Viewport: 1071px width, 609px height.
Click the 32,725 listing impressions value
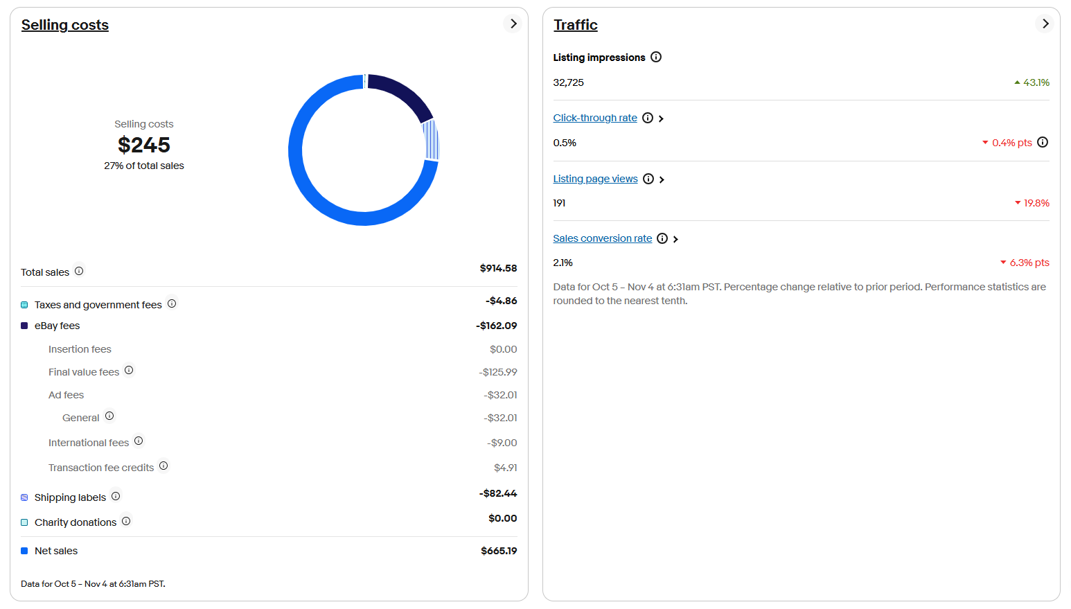568,82
